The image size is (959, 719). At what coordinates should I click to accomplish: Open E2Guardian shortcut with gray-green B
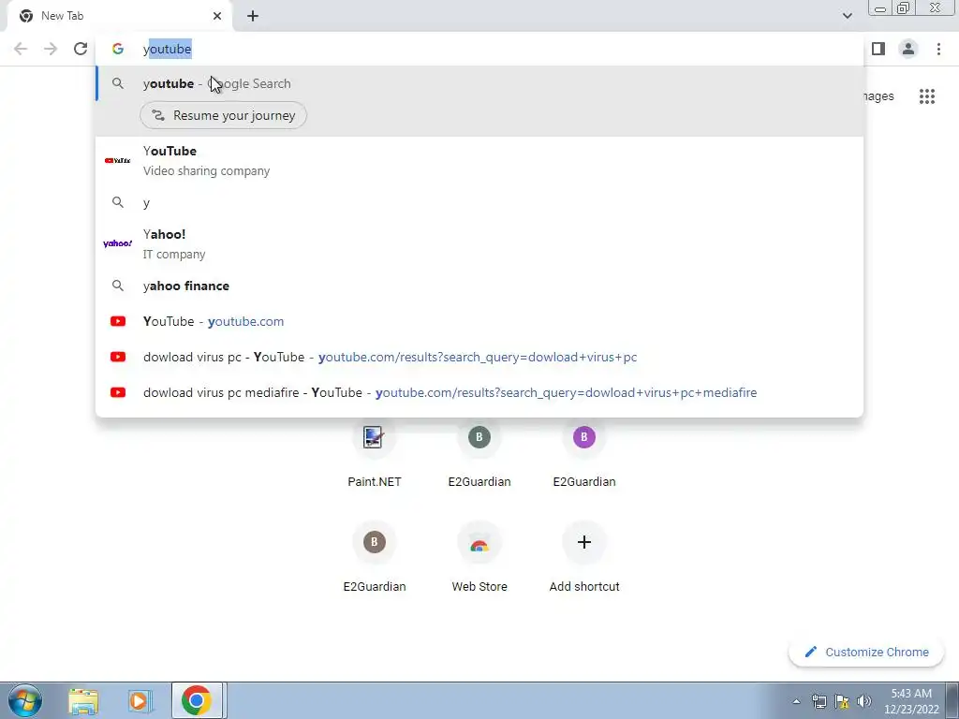(479, 452)
